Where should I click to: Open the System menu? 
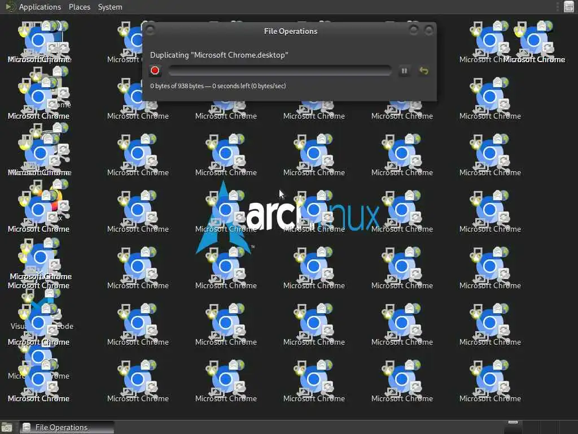(x=110, y=7)
